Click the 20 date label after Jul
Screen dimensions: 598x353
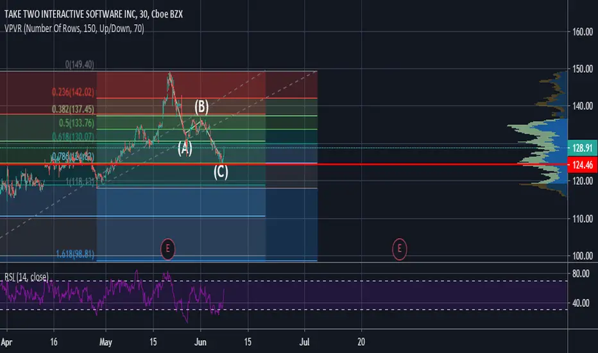coord(361,342)
